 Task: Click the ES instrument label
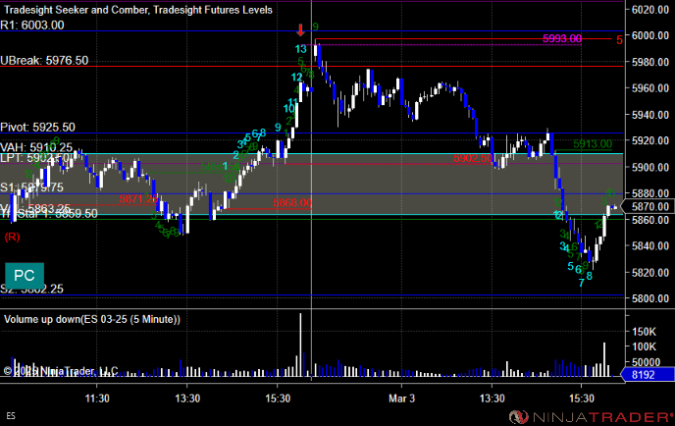(11, 415)
